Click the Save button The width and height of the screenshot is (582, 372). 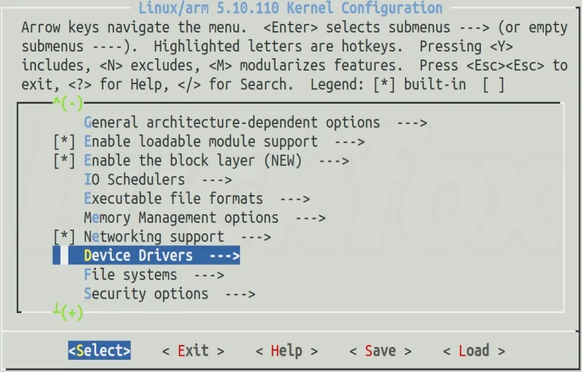[381, 350]
